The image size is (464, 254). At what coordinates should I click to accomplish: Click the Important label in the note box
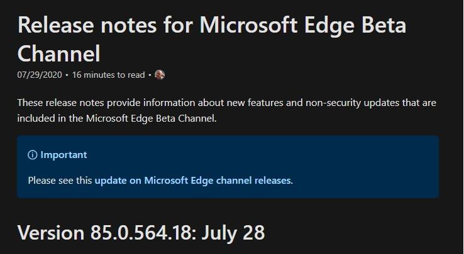point(64,155)
